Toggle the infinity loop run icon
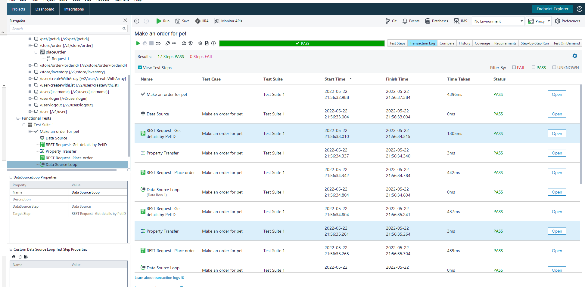Screen dimensions: 585x287 [158, 43]
